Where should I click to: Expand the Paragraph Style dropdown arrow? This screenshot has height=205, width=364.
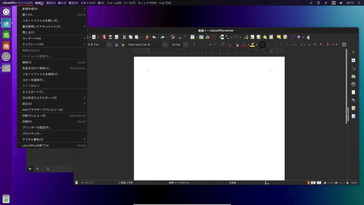109,45
